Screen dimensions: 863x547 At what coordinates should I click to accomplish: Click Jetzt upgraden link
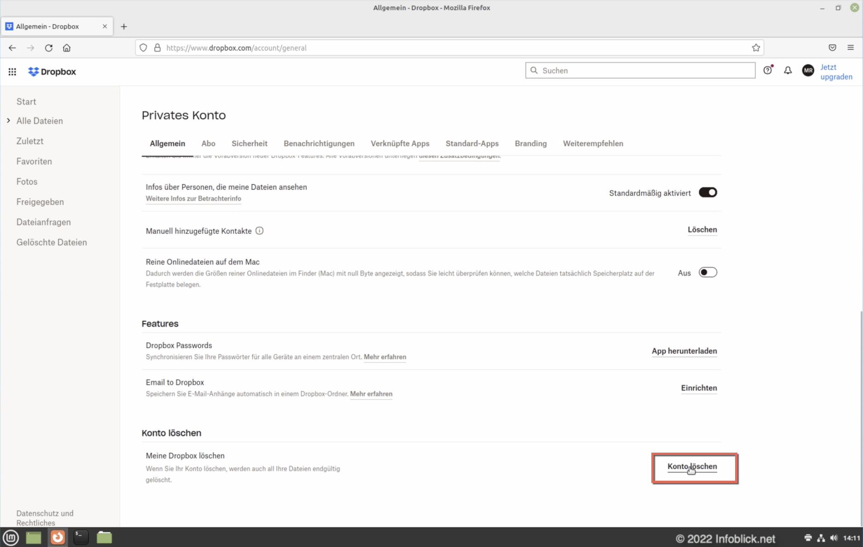click(836, 72)
